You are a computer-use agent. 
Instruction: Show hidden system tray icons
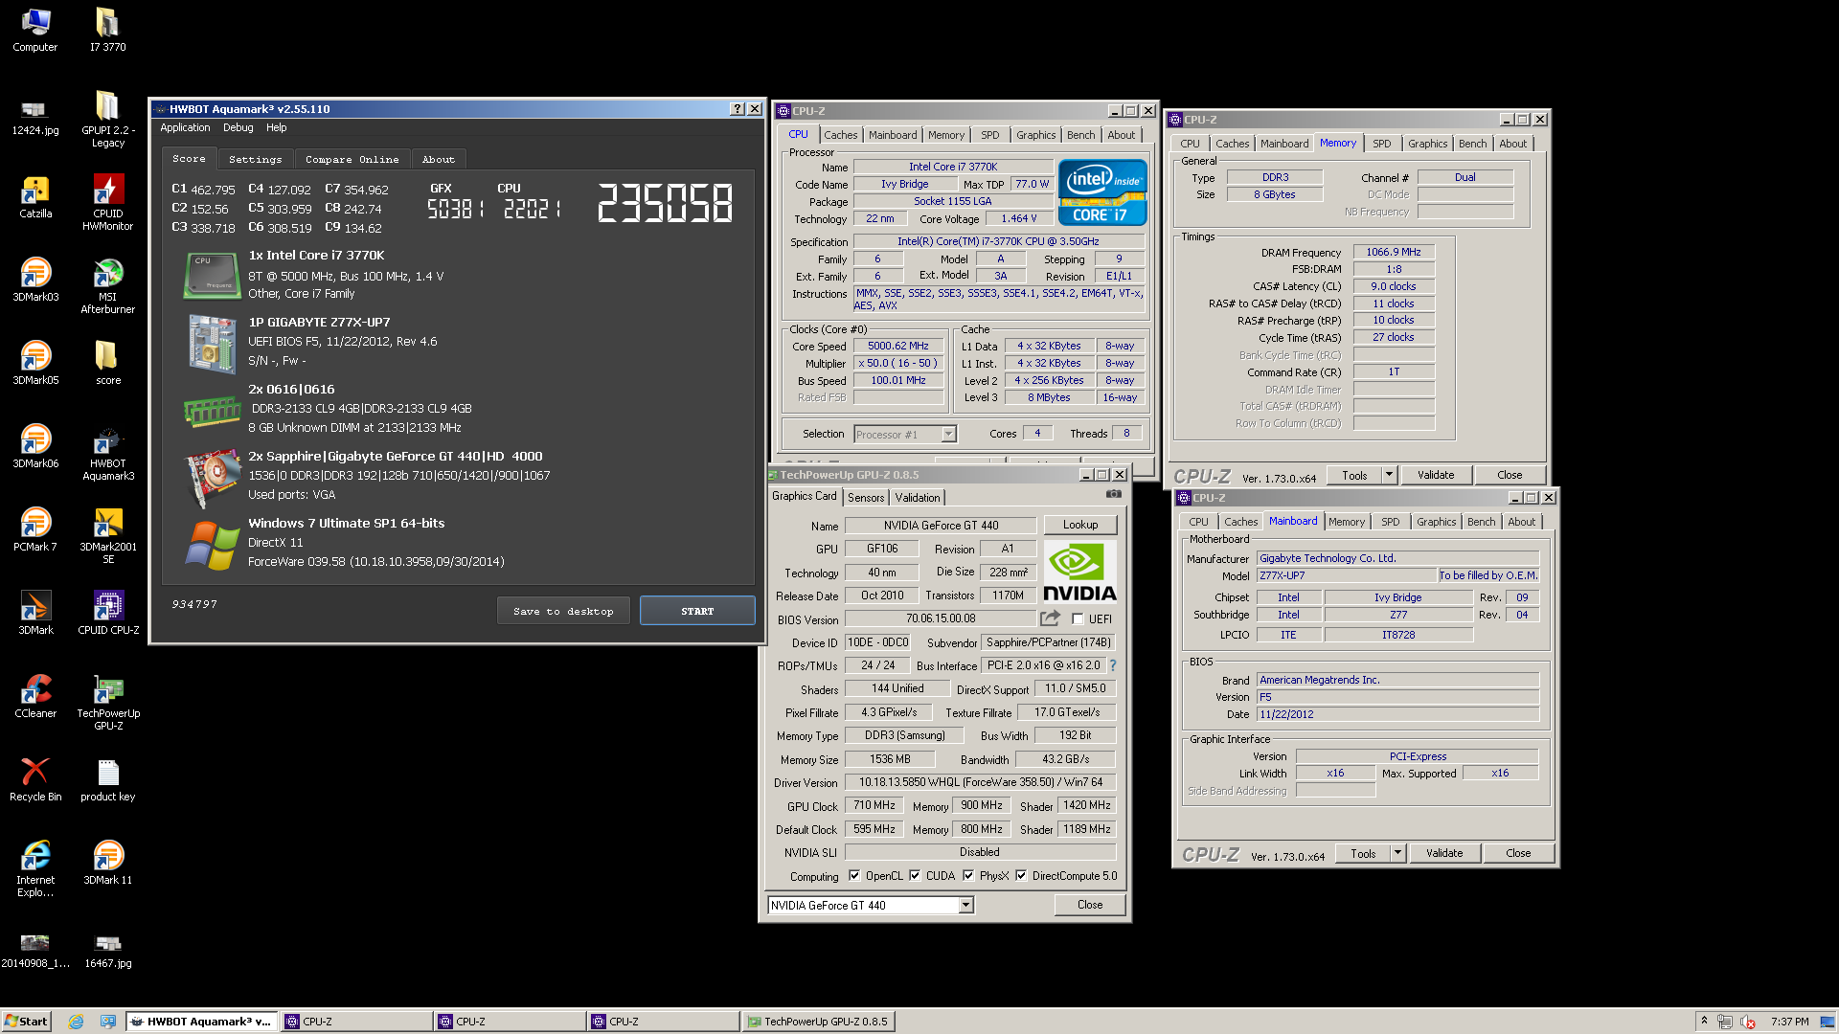[1704, 1021]
